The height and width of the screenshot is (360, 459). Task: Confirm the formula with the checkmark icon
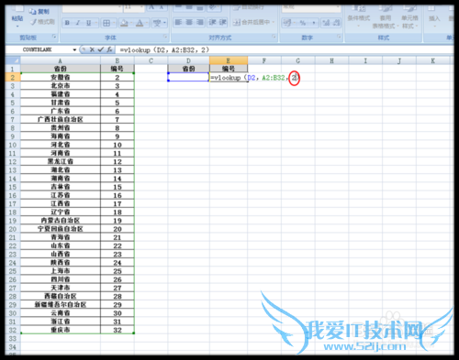coord(101,49)
